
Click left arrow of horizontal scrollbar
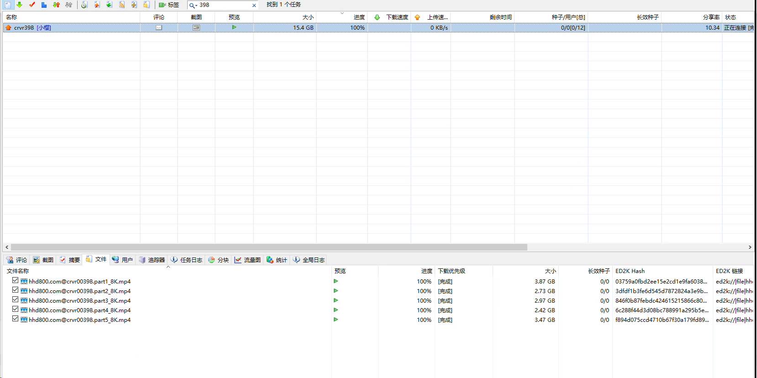pyautogui.click(x=7, y=247)
